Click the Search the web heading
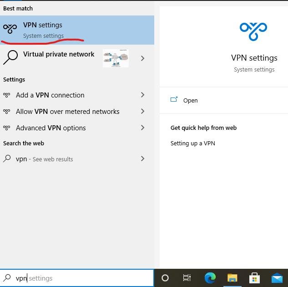Screen dimensions: 288x287 tap(24, 143)
